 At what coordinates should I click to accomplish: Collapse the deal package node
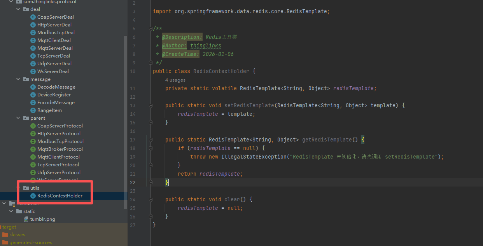pyautogui.click(x=18, y=9)
